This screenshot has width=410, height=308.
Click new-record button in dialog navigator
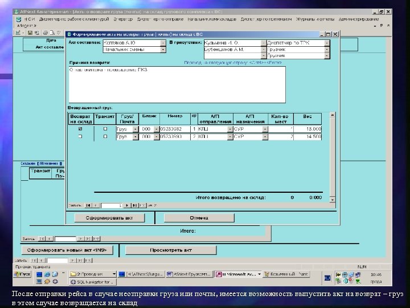coord(142,205)
